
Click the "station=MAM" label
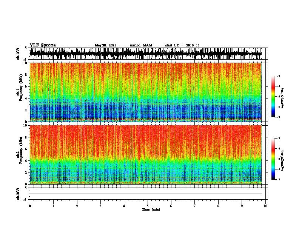141,45
